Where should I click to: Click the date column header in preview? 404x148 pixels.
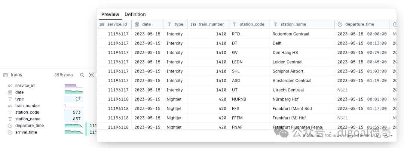tap(148, 24)
